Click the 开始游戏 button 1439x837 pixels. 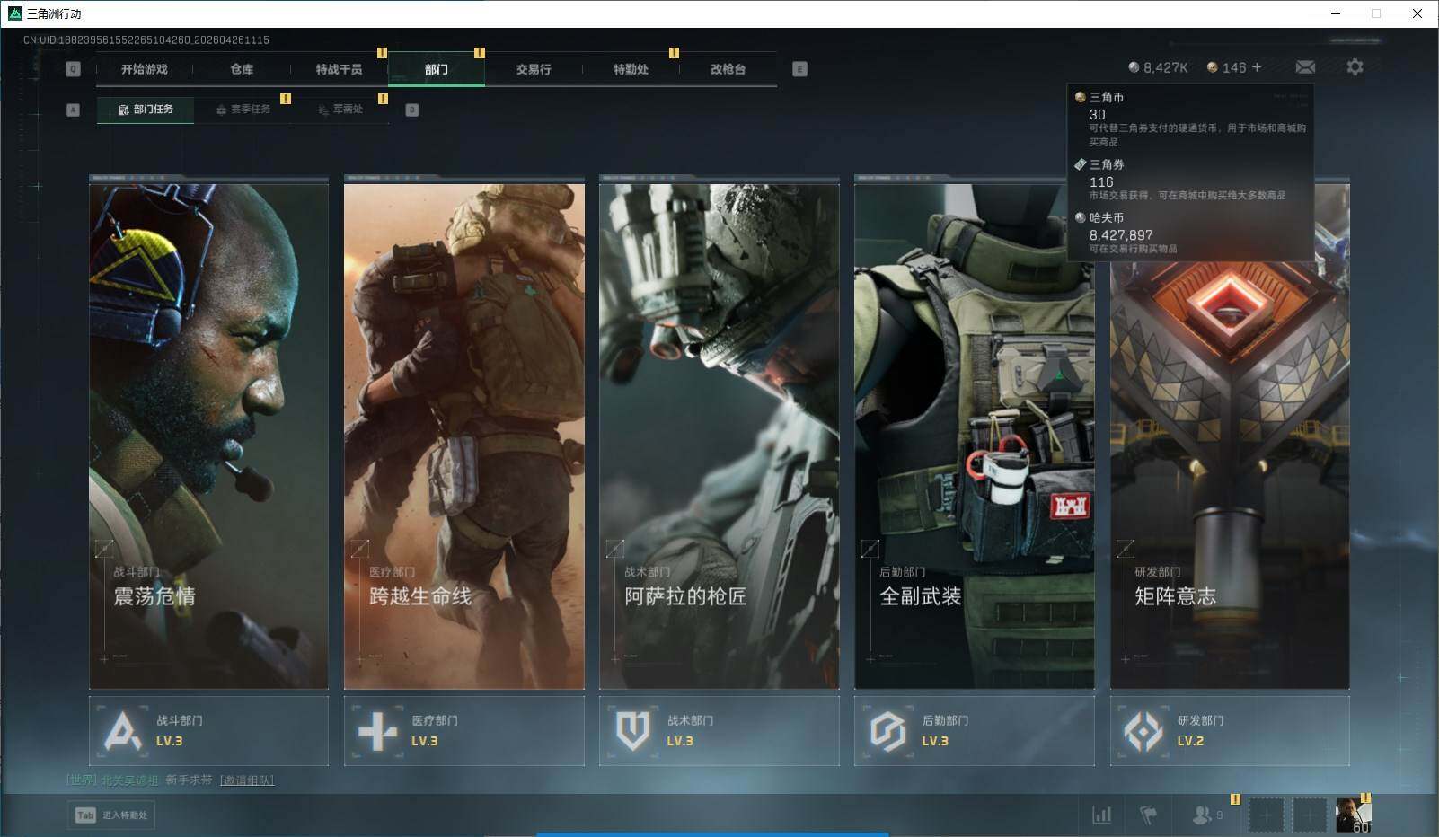pyautogui.click(x=145, y=69)
